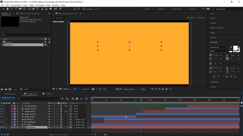Click red label color of layer 1
Screen dimensions: 243x136
coord(14,106)
